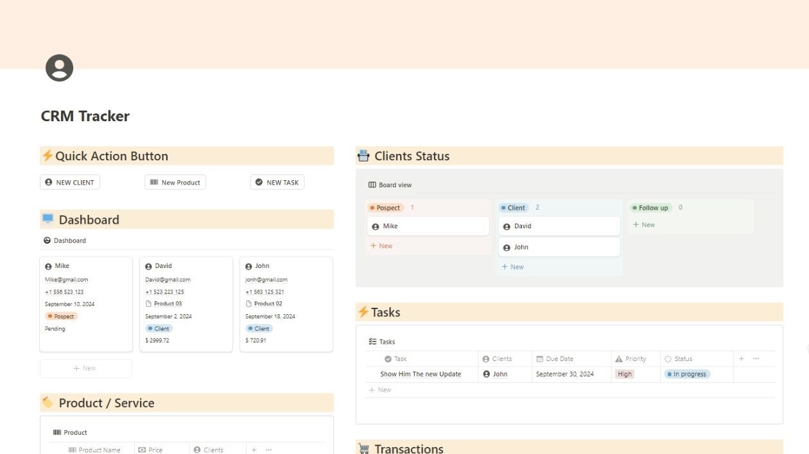Add new card under Pospect column
This screenshot has height=454, width=809.
[x=381, y=246]
